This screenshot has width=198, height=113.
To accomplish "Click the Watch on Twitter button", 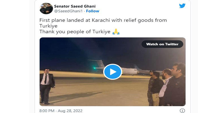I will [x=162, y=44].
